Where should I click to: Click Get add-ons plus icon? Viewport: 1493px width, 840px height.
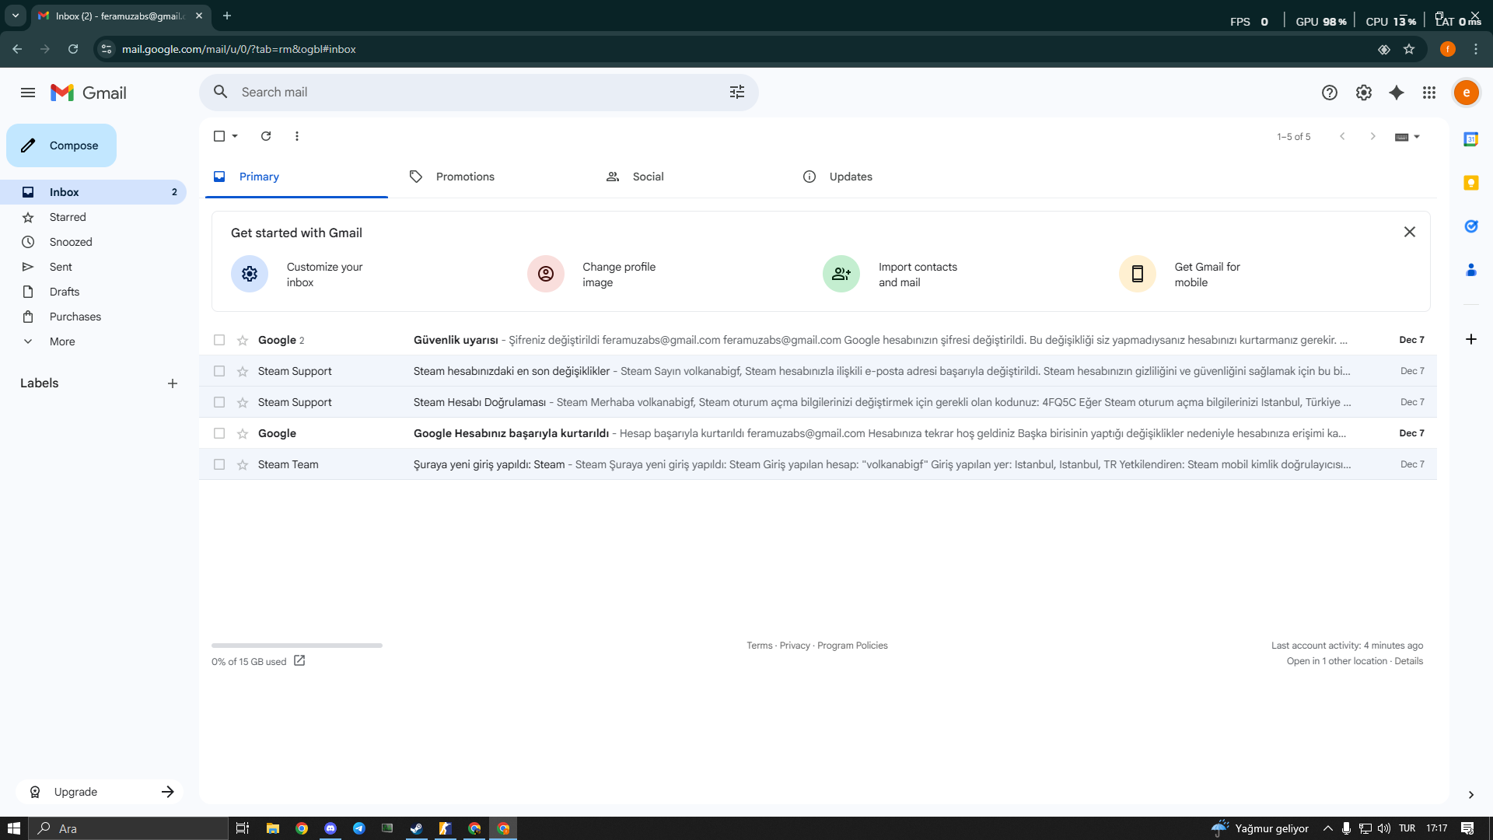1471,339
